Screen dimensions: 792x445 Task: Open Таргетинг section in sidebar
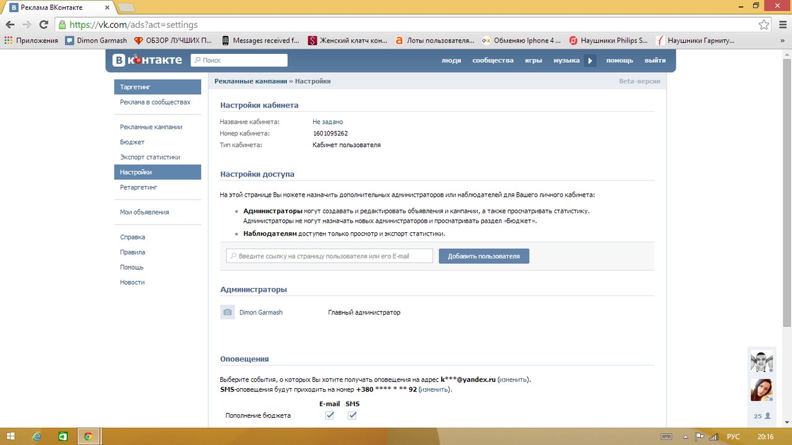[158, 87]
